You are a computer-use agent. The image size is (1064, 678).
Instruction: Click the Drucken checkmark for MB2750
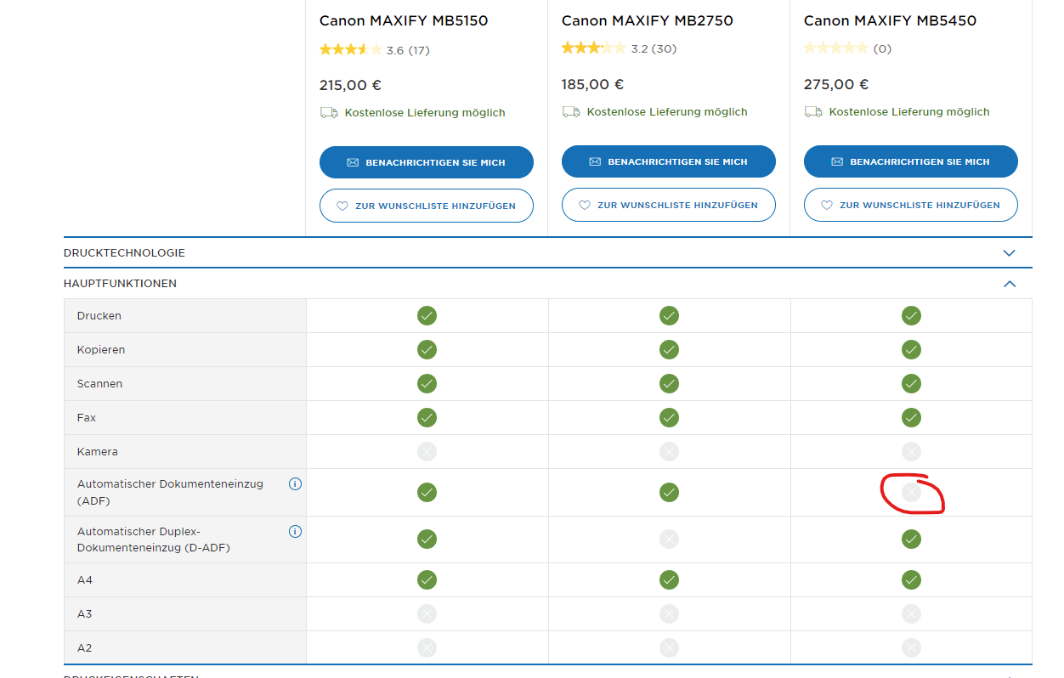[x=669, y=316]
